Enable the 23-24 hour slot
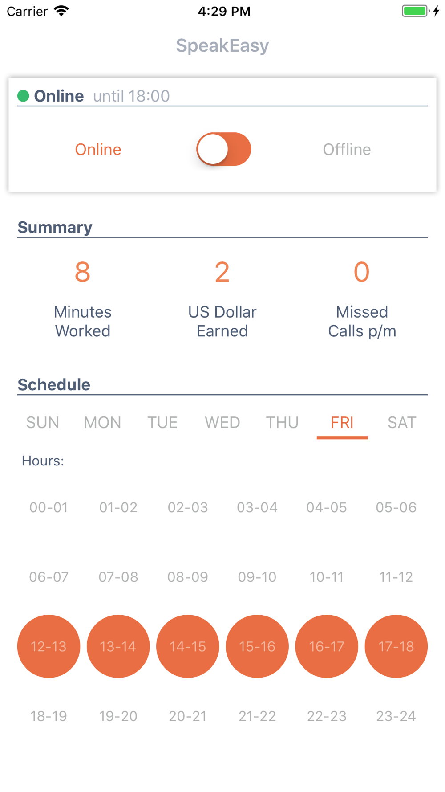Image resolution: width=445 pixels, height=792 pixels. pyautogui.click(x=396, y=716)
